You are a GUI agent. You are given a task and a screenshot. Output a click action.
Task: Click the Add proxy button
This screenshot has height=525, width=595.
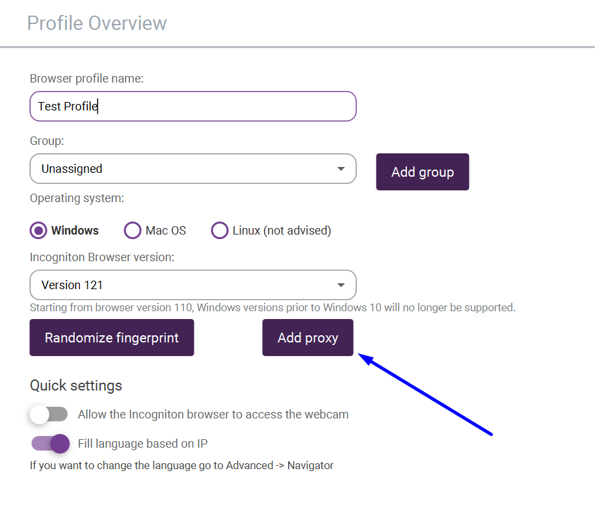(x=308, y=337)
